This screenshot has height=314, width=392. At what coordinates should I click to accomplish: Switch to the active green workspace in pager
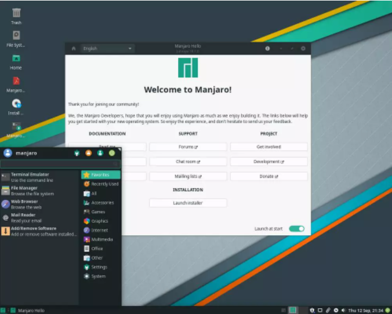[292, 311]
